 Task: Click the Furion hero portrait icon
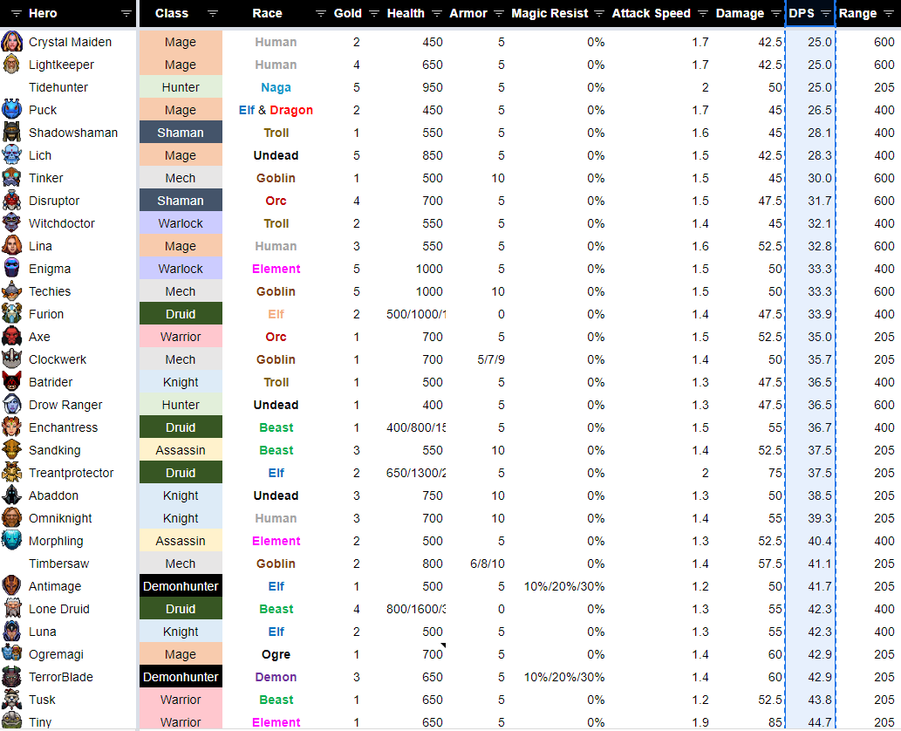(x=11, y=314)
